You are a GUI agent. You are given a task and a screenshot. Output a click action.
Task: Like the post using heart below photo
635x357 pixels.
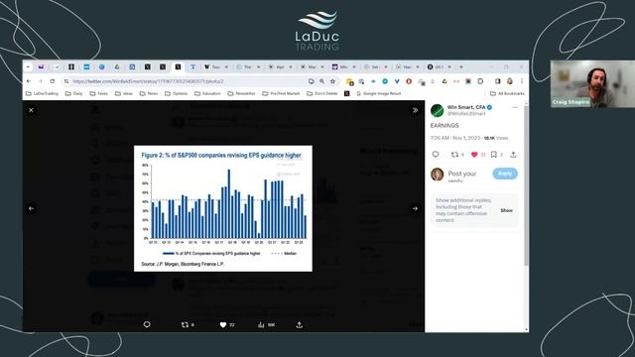(x=222, y=324)
